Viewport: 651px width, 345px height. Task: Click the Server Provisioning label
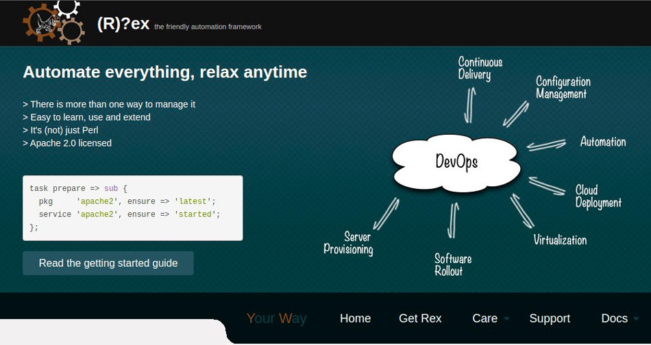pyautogui.click(x=348, y=244)
